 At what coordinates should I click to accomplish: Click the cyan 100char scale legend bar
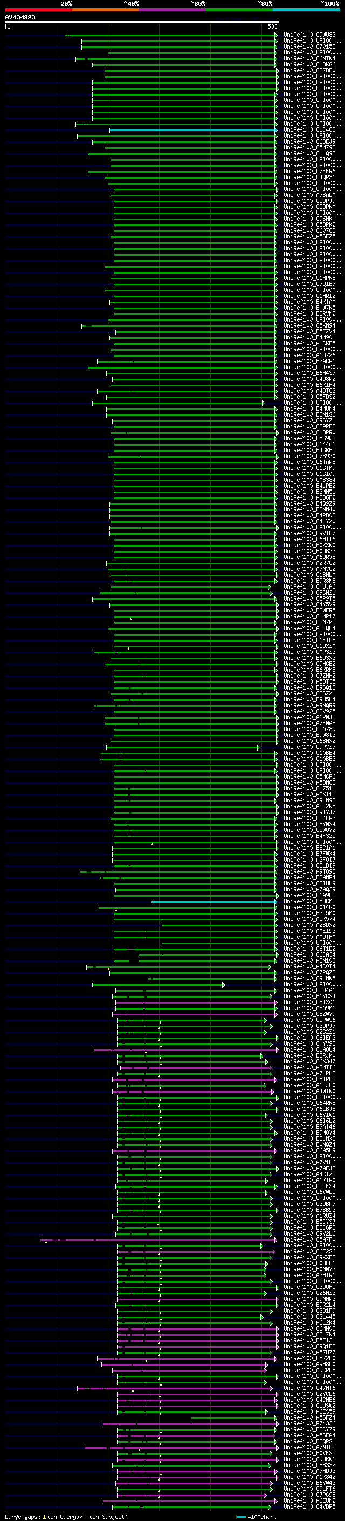coord(241,1516)
